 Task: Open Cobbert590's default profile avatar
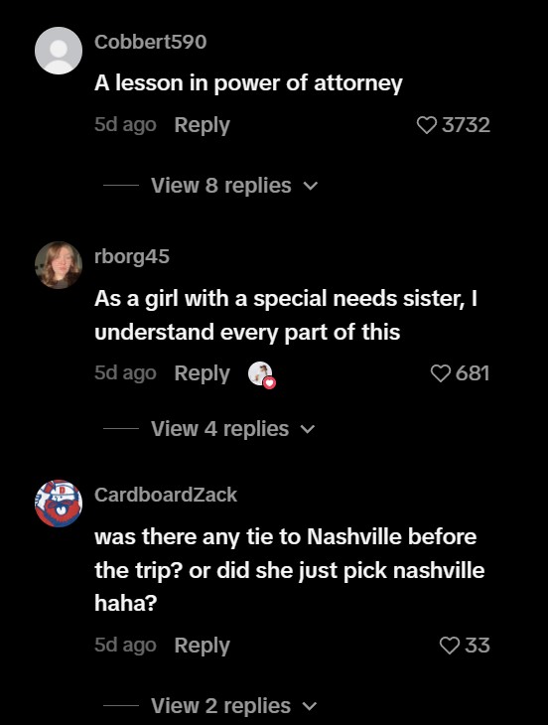coord(59,51)
